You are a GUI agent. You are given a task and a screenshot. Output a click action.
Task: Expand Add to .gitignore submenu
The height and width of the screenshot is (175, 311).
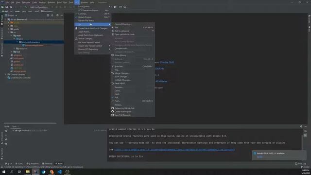click(133, 31)
